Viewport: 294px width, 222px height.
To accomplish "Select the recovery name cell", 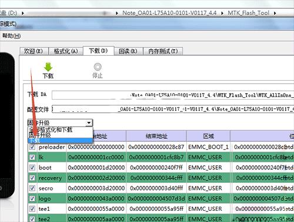I will (x=52, y=178).
